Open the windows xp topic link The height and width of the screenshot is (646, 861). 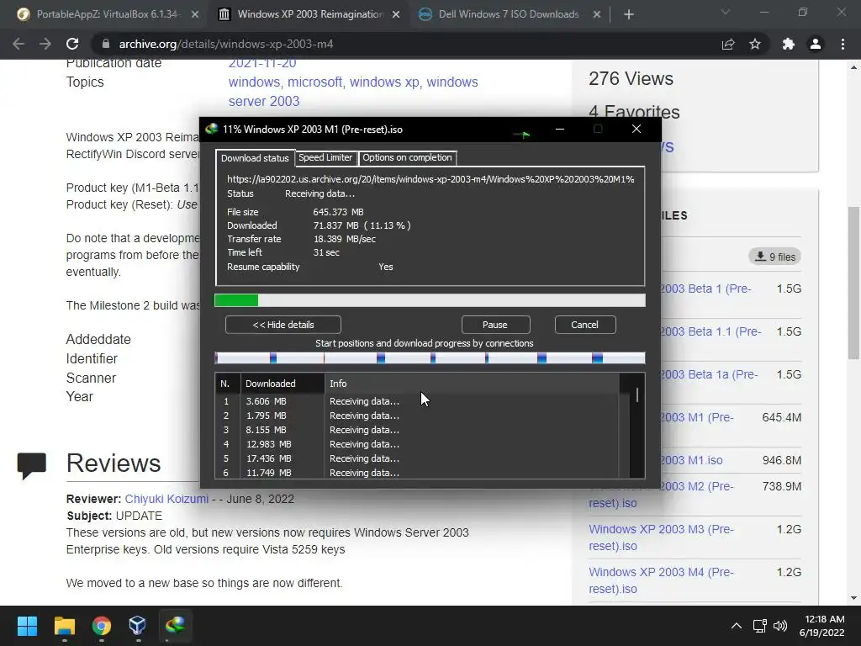tap(384, 82)
